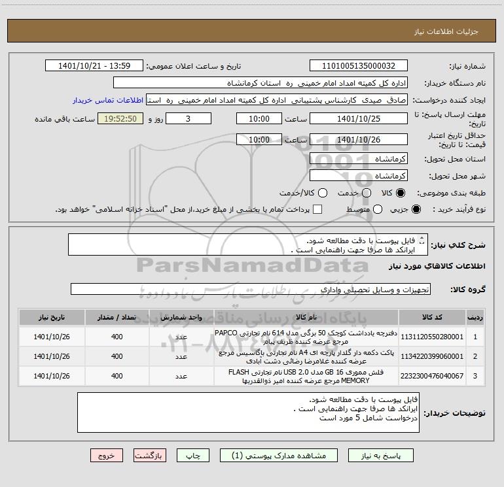Screen dimensions: 504x487
Task: Select the کالا/خدمت radio button
Action: point(323,193)
